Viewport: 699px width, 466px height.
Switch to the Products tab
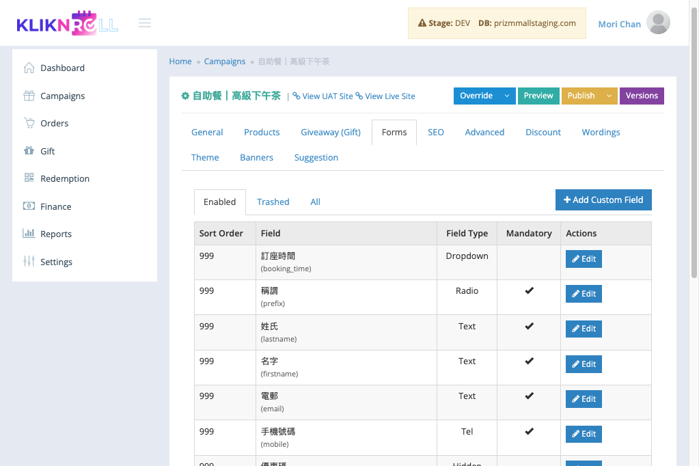[262, 133]
